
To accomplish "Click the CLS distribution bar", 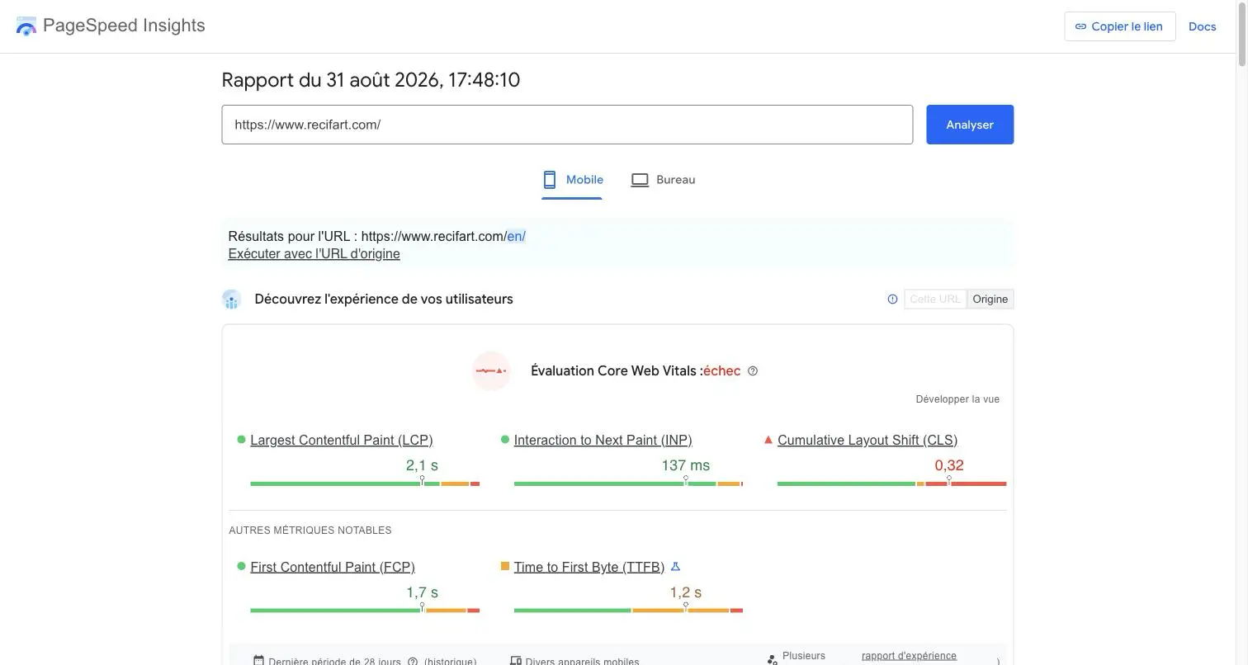I will tap(891, 483).
